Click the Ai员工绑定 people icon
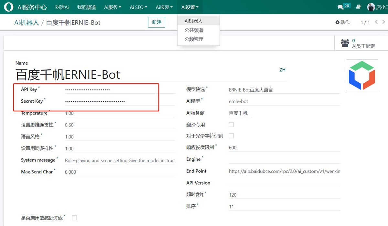 click(345, 43)
